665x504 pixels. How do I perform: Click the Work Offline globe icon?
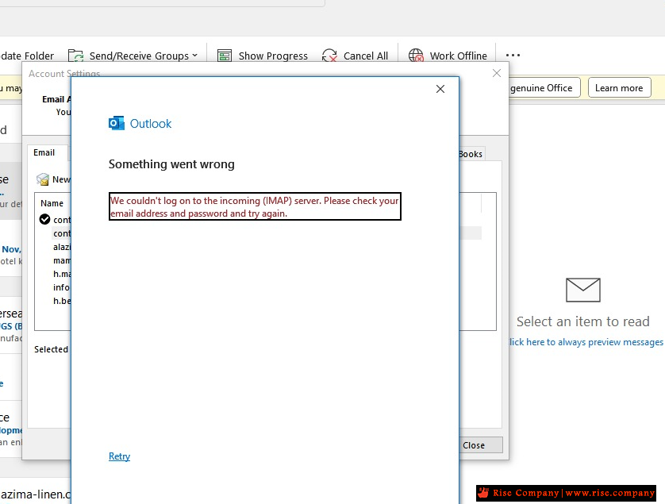click(416, 56)
